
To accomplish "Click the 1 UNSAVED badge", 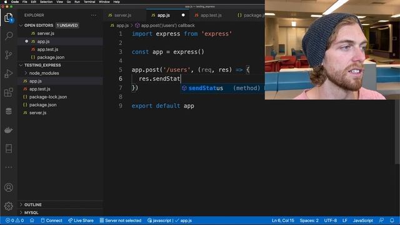I will [x=67, y=26].
